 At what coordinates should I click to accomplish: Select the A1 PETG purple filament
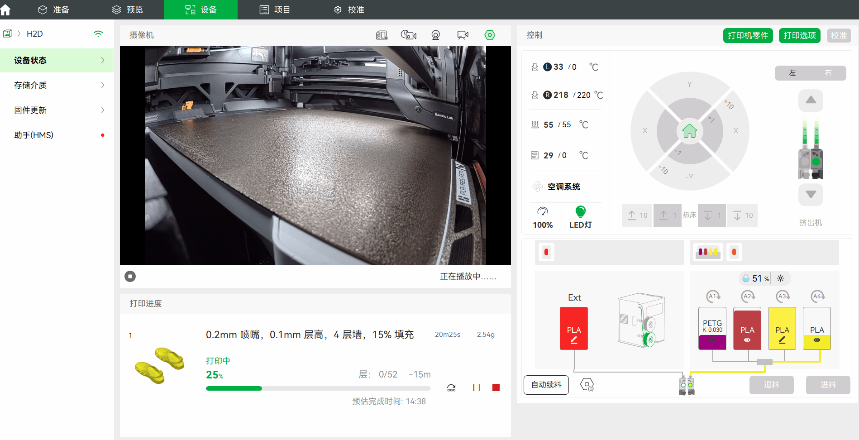tap(712, 328)
